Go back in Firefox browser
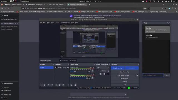Screen dimensions: 178x100 click(x=2, y=8)
